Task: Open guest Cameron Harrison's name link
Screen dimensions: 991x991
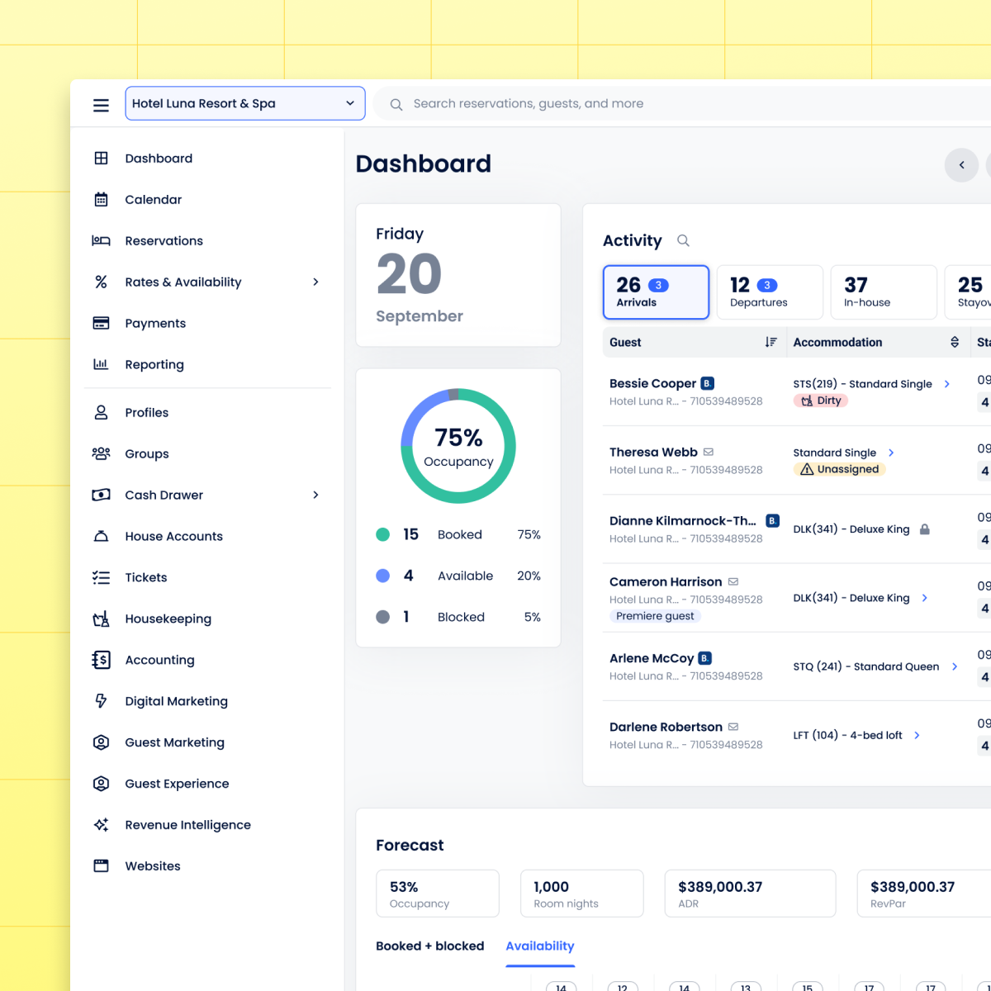Action: click(x=666, y=581)
